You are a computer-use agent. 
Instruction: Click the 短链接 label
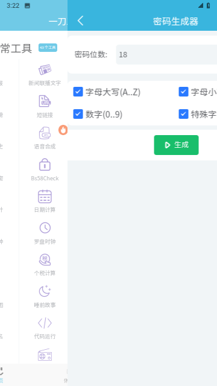pos(45,115)
